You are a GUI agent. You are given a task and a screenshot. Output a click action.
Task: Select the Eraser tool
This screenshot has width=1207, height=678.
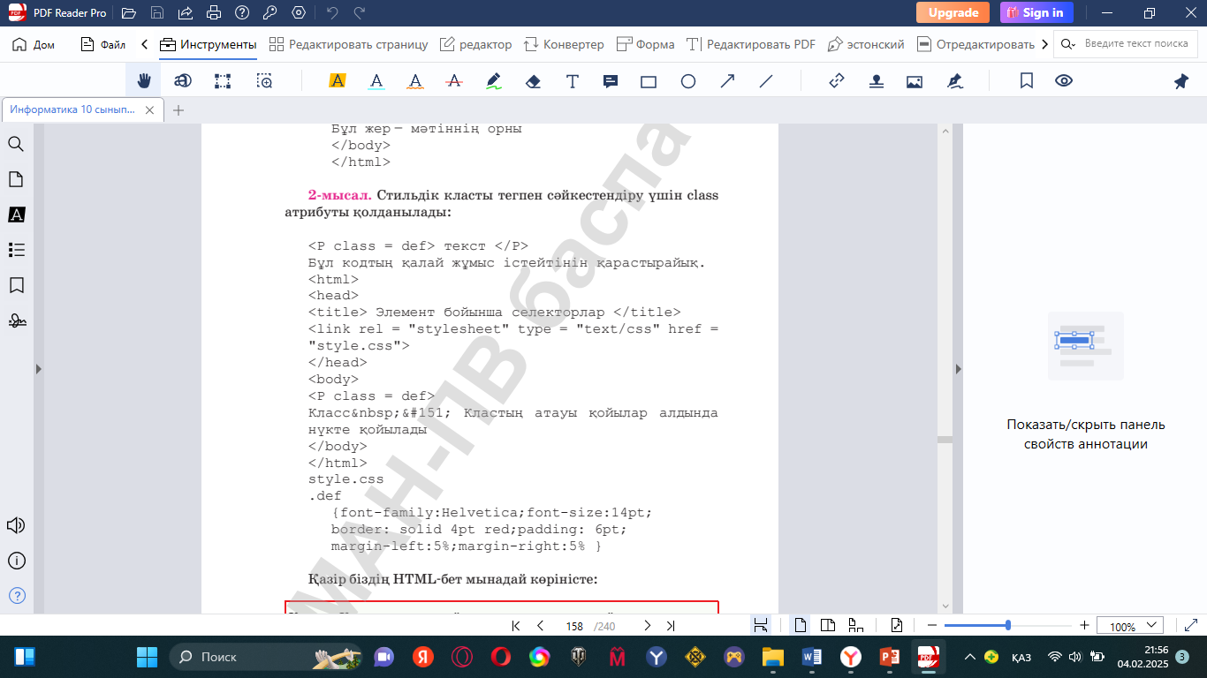coord(533,81)
